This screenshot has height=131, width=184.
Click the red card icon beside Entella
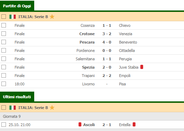click(134, 124)
